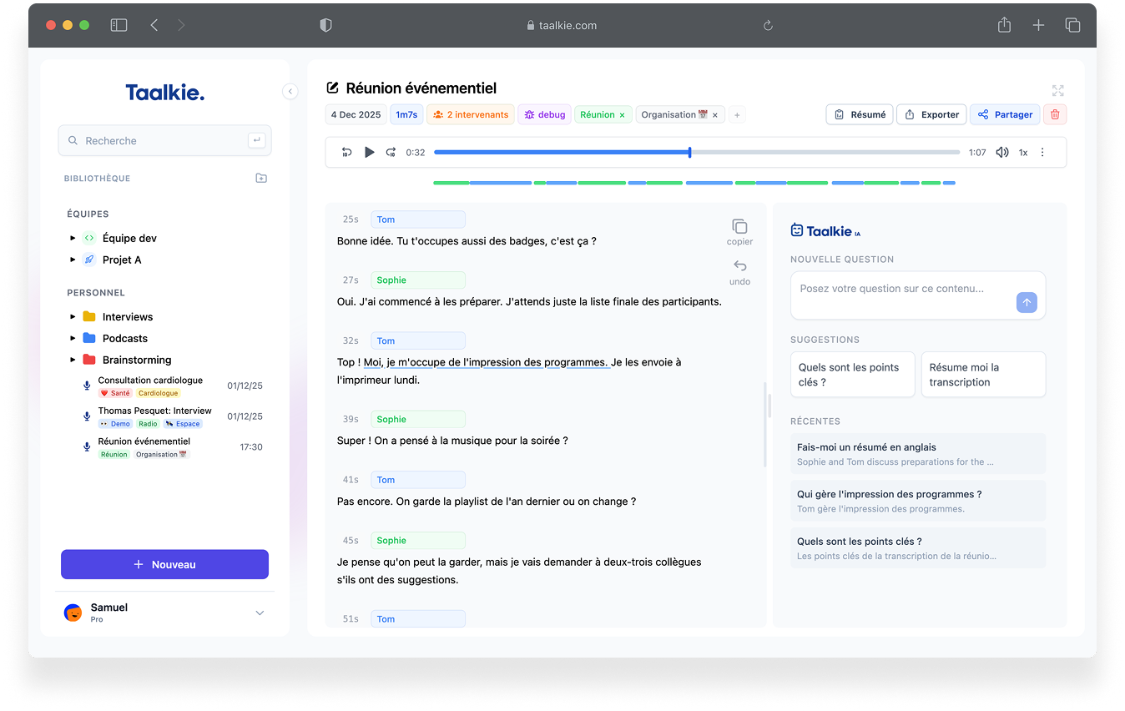Screen dimensions: 1125x711
Task: Open playback speed 1x selector
Action: click(x=1022, y=153)
